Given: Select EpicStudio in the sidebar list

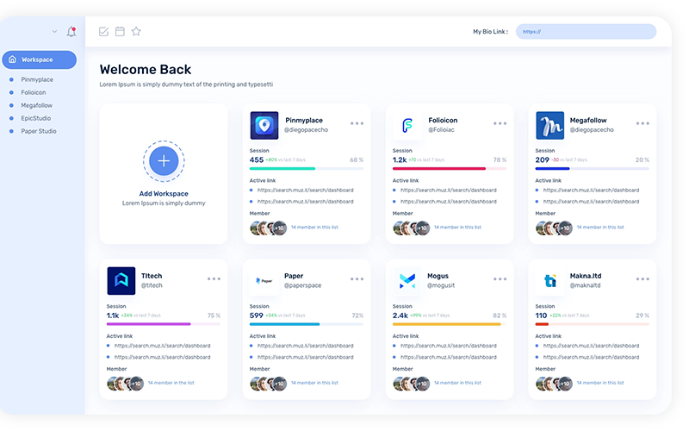Looking at the screenshot, I should (x=36, y=118).
